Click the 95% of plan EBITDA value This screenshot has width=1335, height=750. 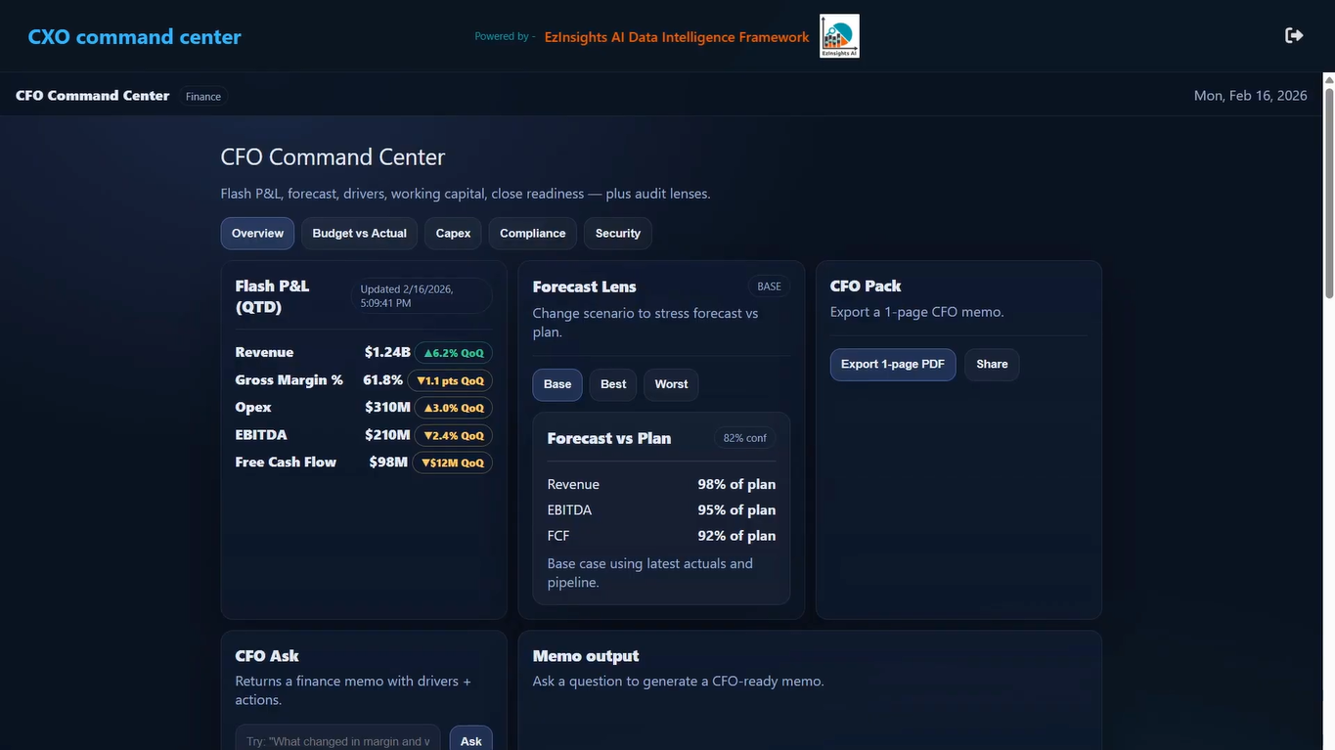coord(736,509)
